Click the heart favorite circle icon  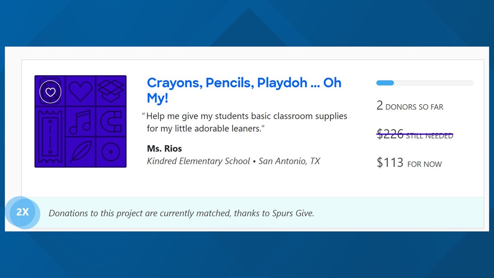pyautogui.click(x=50, y=92)
